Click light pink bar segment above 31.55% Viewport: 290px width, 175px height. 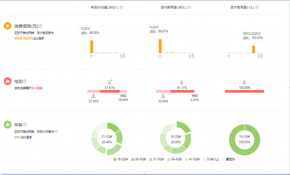93,91
